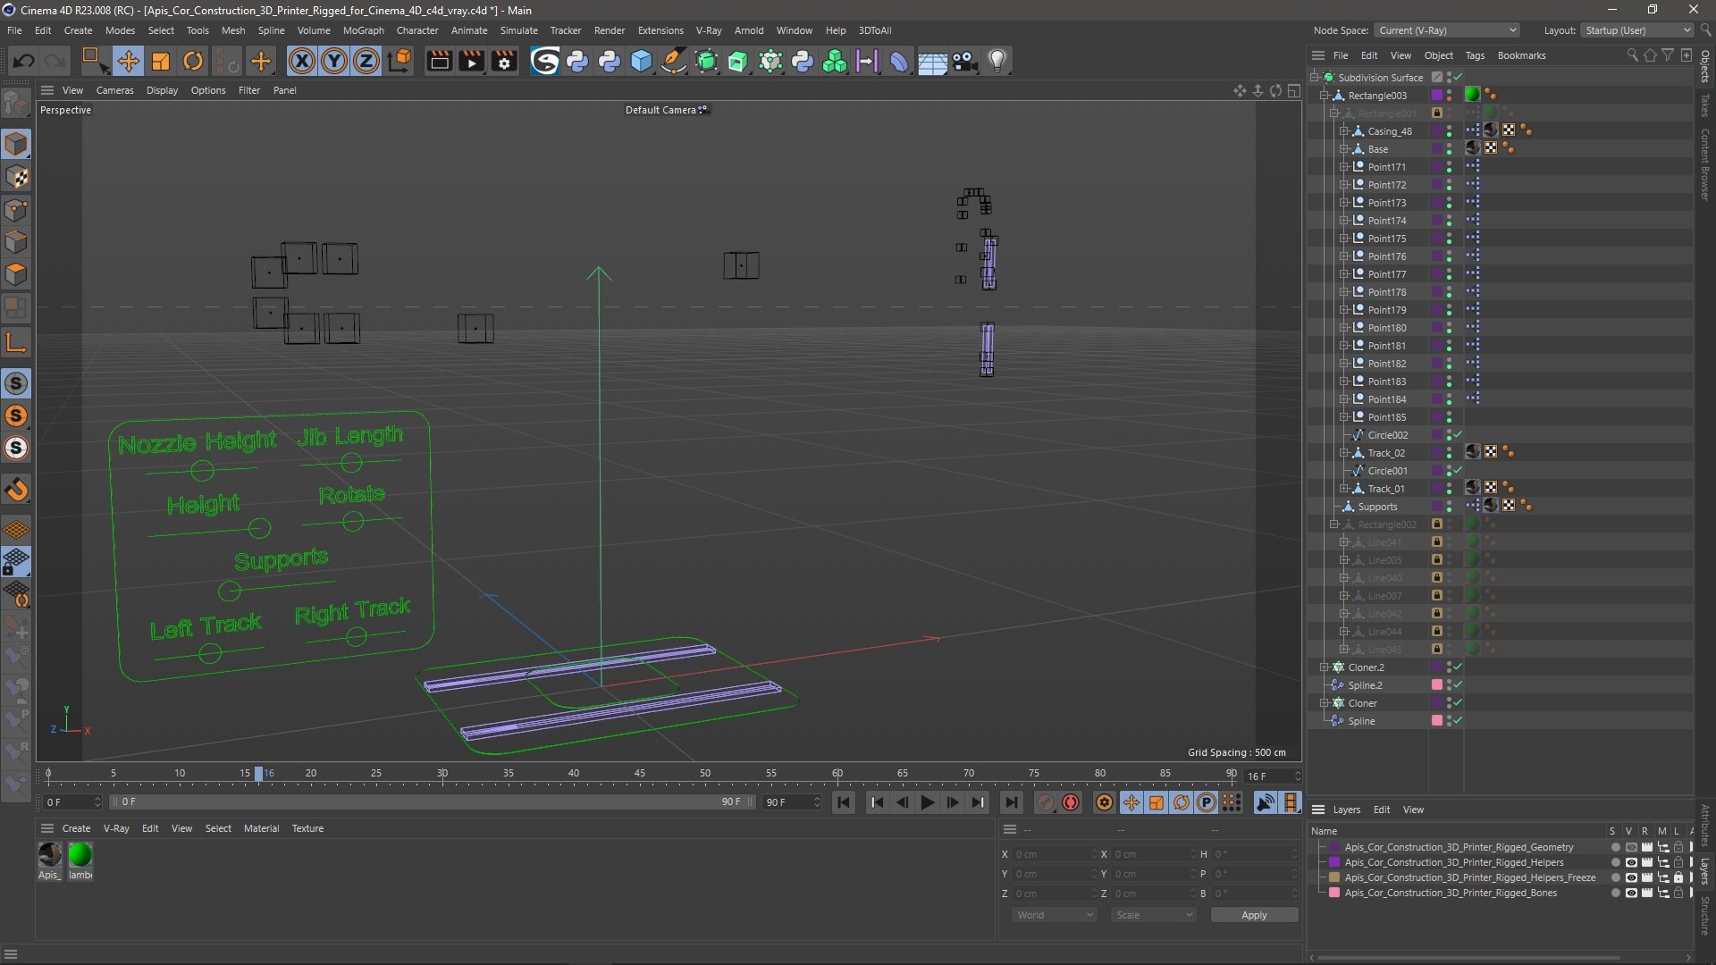Viewport: 1716px width, 965px height.
Task: Click the filter funnel icon in Object Manager
Action: click(x=1668, y=55)
